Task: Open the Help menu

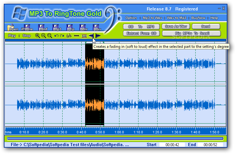Action: [x=214, y=18]
